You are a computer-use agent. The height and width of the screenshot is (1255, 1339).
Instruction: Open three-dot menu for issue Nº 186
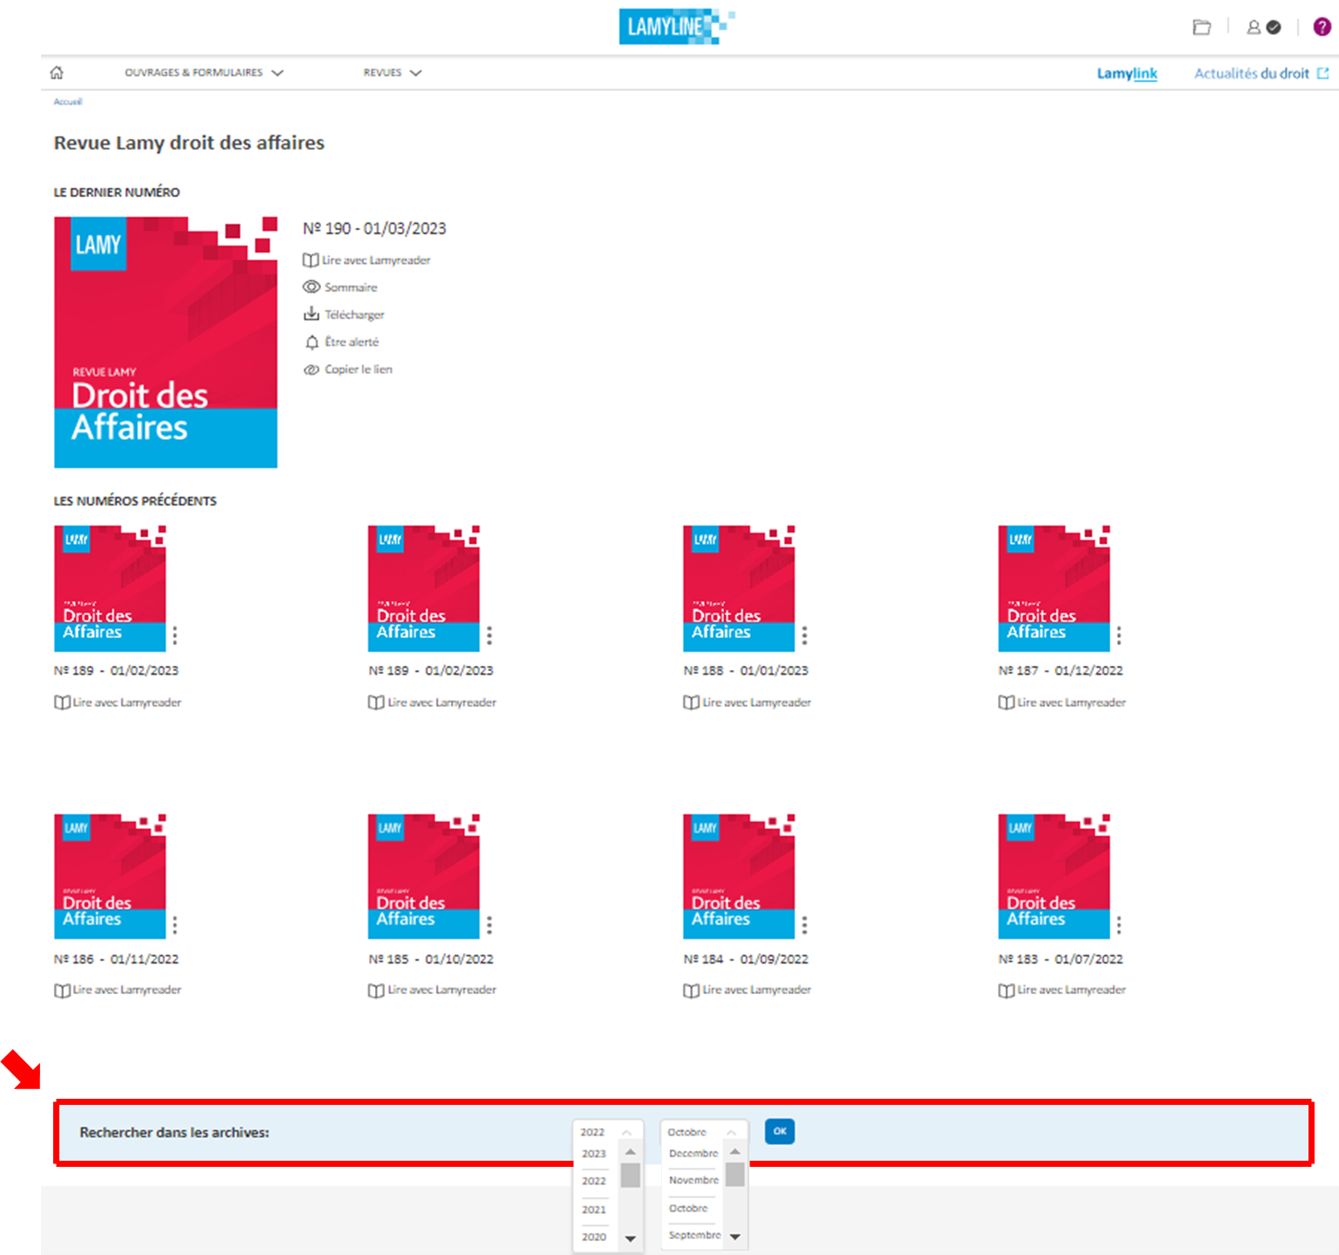click(174, 924)
